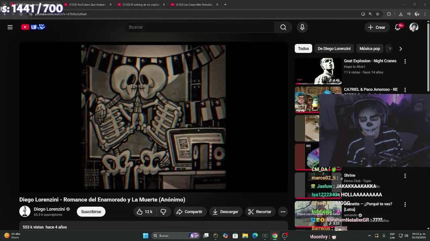This screenshot has width=430, height=241.
Task: Open options menu for Goat Explosion video
Action: (x=405, y=61)
